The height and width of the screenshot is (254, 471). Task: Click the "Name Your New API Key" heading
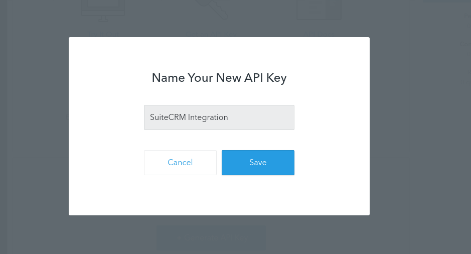(x=219, y=78)
